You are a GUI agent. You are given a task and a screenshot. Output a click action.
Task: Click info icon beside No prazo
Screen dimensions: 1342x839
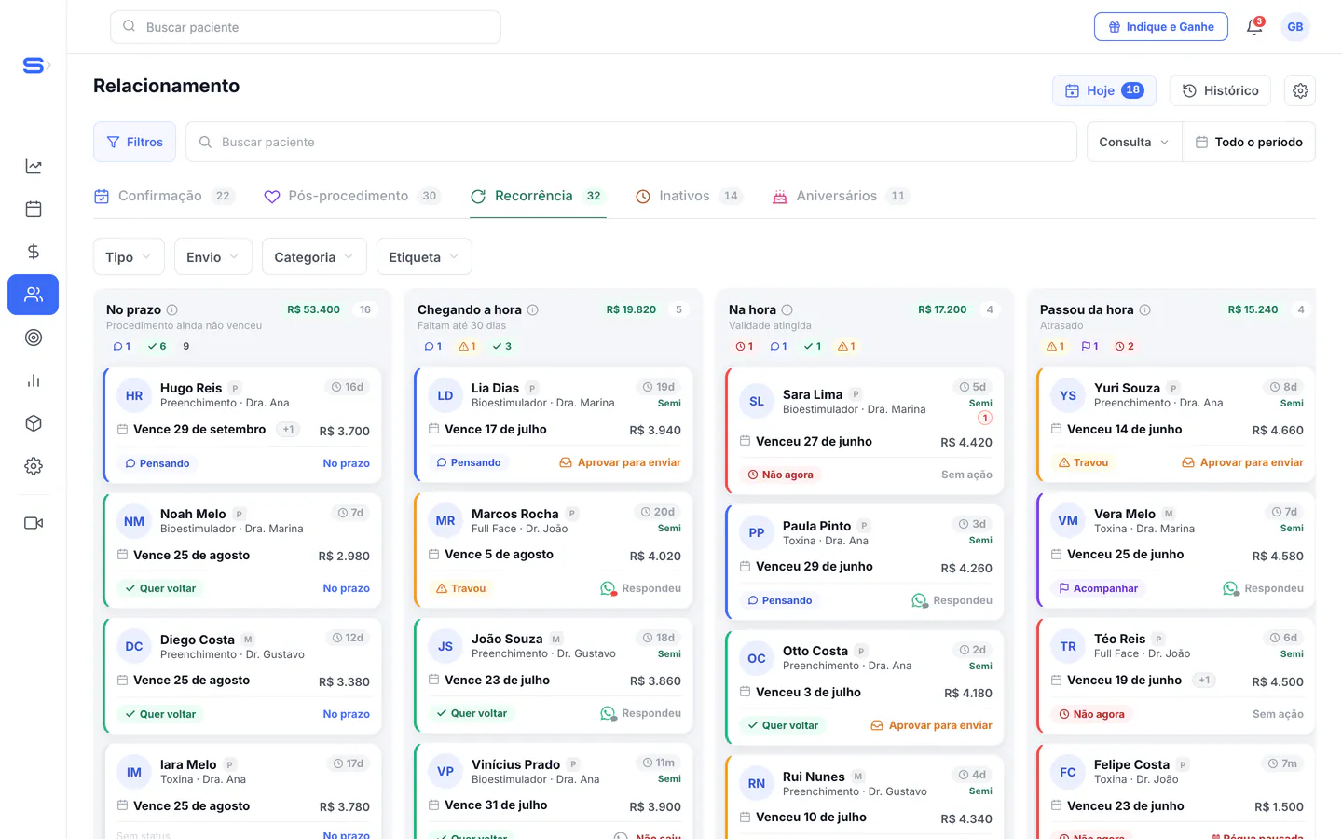pos(172,310)
